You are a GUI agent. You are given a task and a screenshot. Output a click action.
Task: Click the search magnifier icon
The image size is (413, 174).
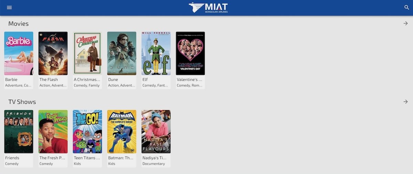[x=406, y=8]
